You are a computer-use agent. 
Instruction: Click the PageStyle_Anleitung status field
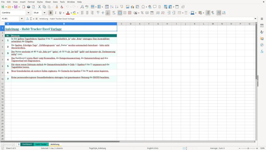(x=97, y=148)
